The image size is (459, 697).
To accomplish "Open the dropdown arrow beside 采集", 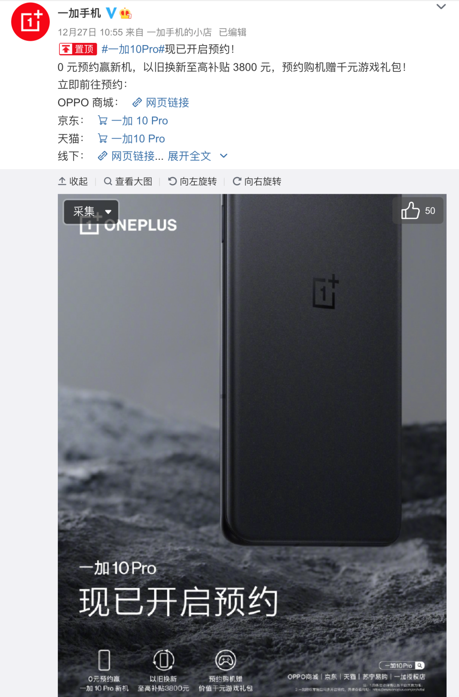I will tap(108, 212).
